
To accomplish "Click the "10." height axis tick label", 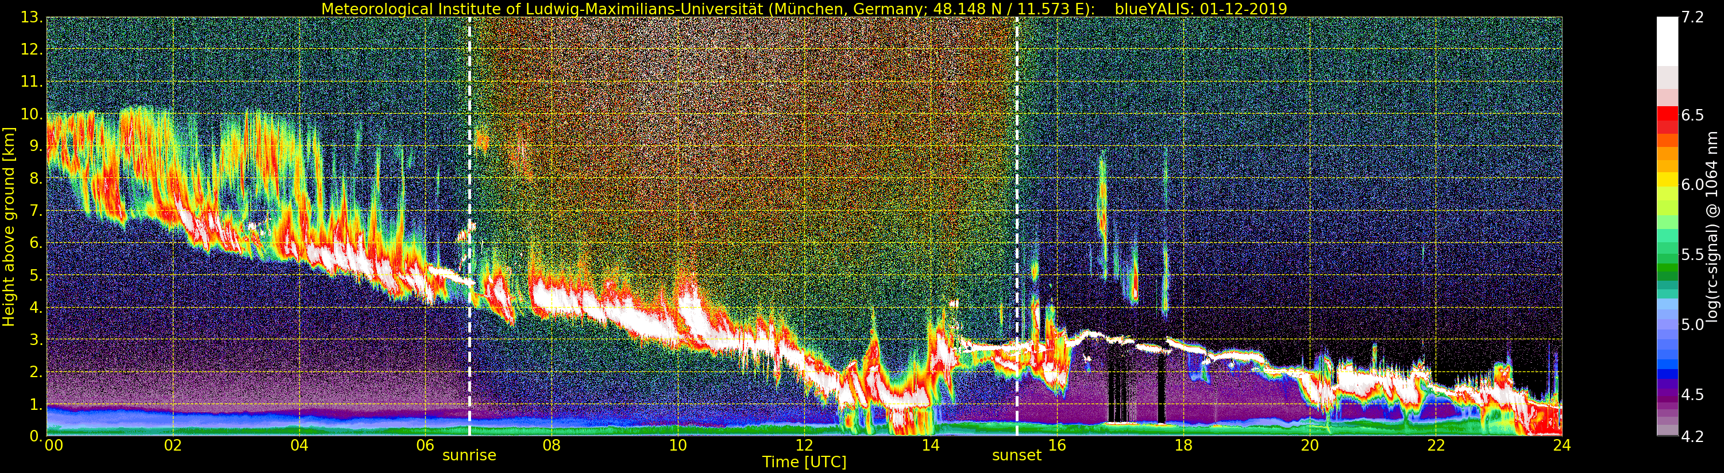I will pyautogui.click(x=32, y=114).
